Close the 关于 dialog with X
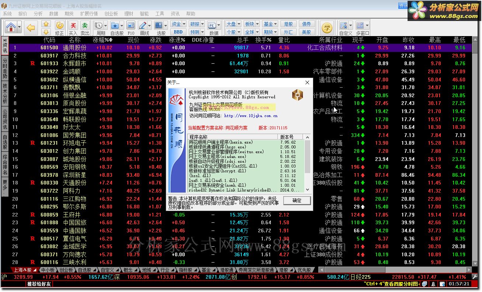This screenshot has width=482, height=292. (307, 82)
